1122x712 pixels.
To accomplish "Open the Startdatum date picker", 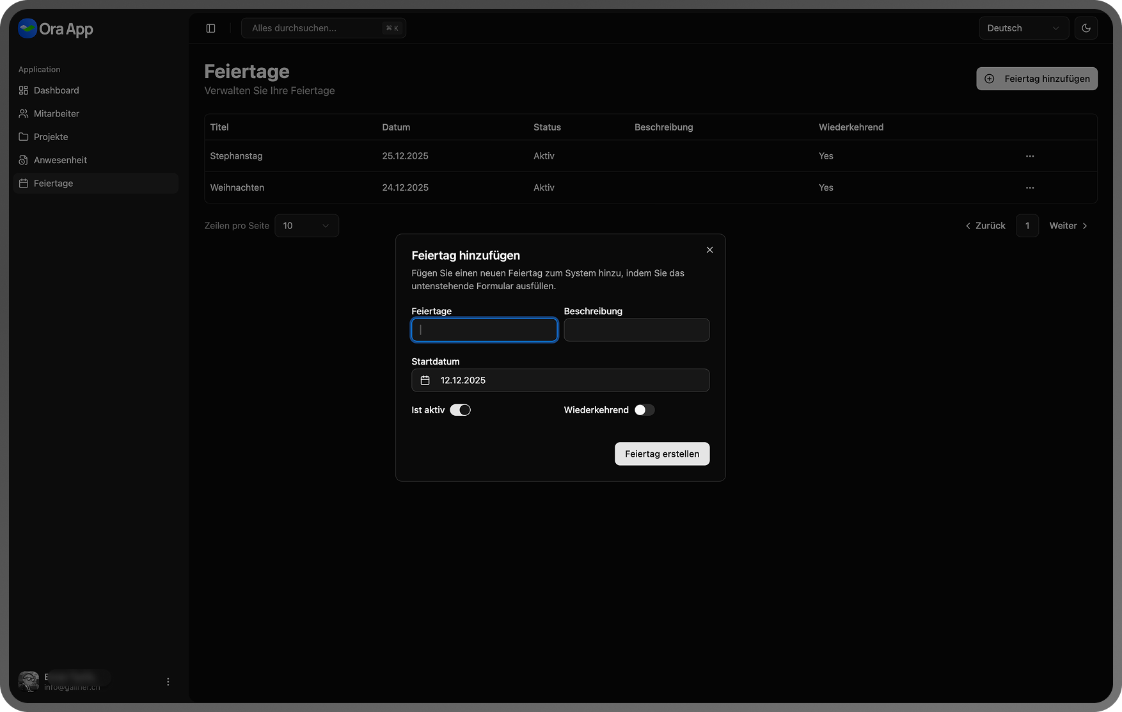I will tap(560, 381).
